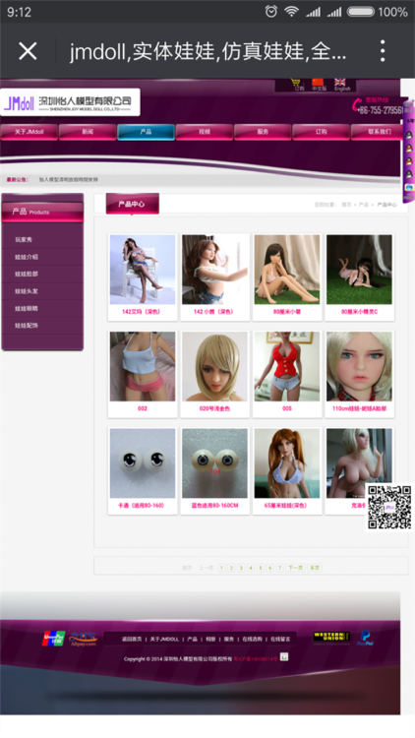
Task: Tap the floating QR code image
Action: click(x=389, y=508)
